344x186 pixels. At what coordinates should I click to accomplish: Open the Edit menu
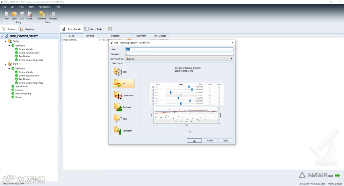pyautogui.click(x=12, y=7)
